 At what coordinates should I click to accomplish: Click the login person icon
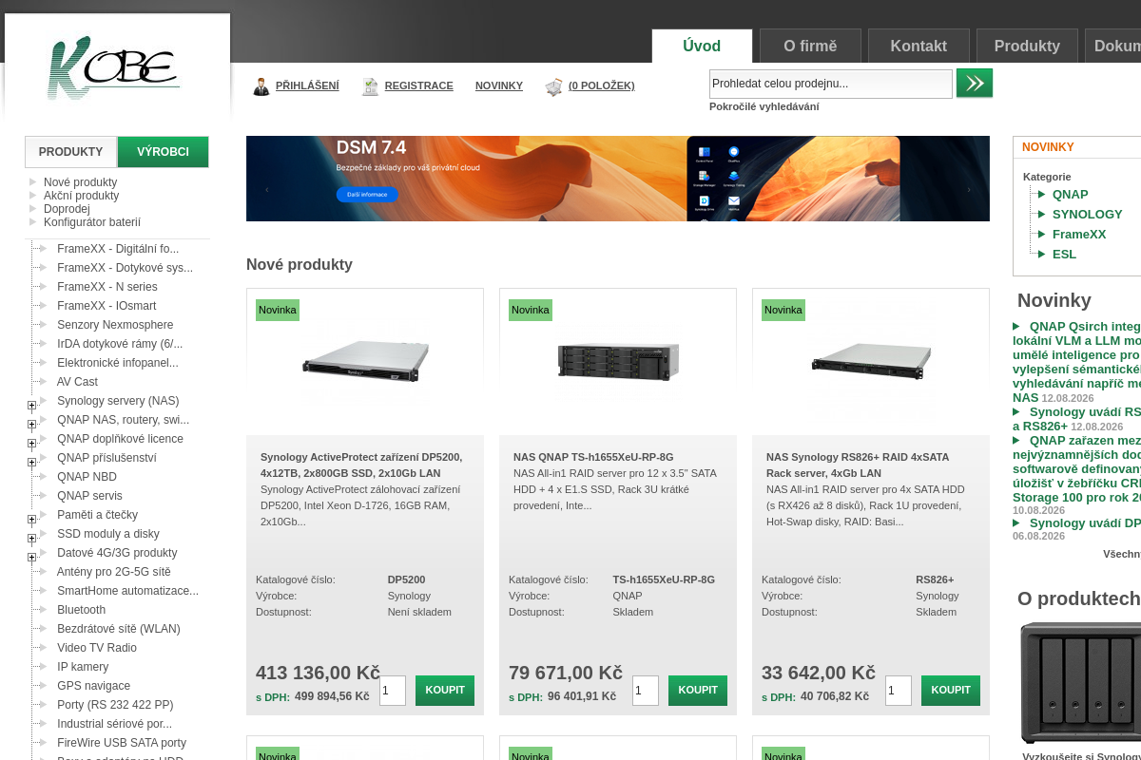(x=261, y=86)
